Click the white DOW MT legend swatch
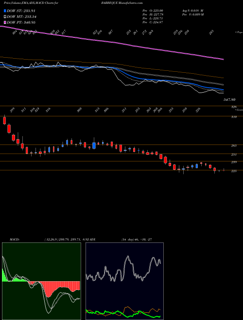 tap(5, 16)
